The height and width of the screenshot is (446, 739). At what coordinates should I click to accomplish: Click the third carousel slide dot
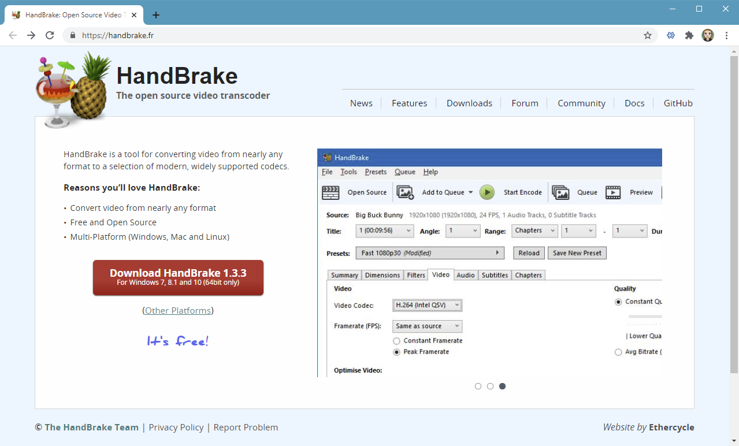[x=502, y=386]
